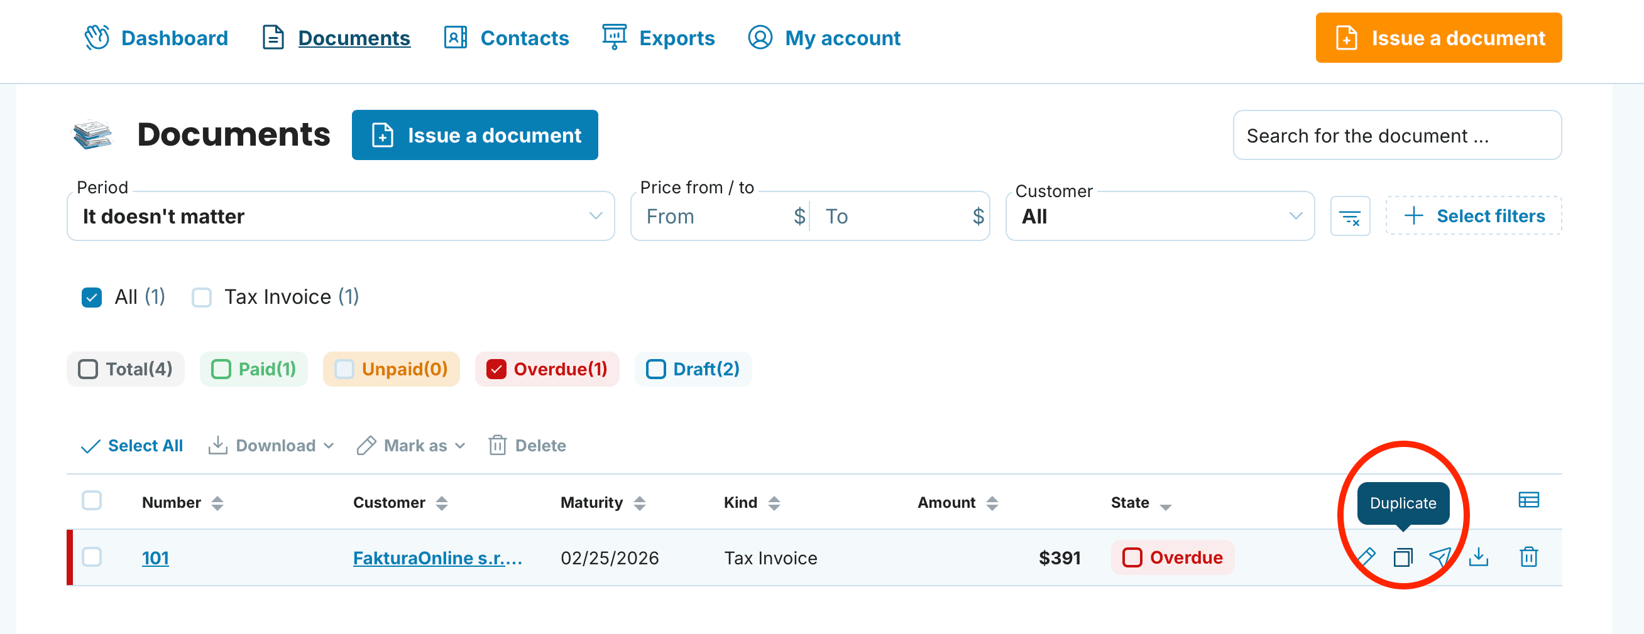Click the blue Issue a document button
Screen dimensions: 1644x634
coord(475,135)
